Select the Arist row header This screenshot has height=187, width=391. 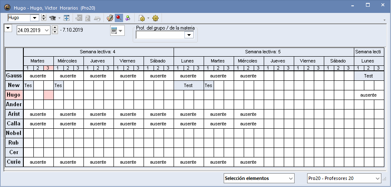click(x=14, y=114)
